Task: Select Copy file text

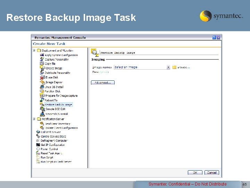Action: [x=50, y=64]
